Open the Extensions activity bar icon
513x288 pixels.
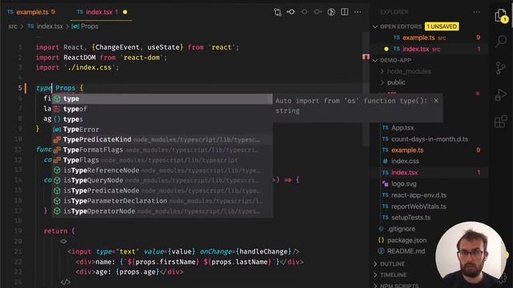point(500,122)
